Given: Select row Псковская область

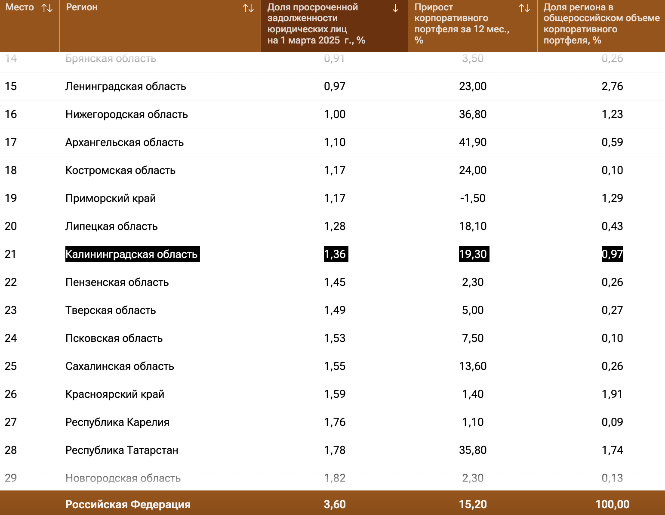Looking at the screenshot, I should pyautogui.click(x=332, y=338).
